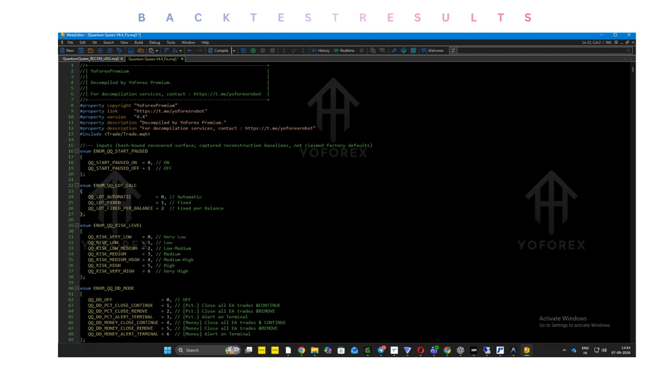Screen dimensions: 669x376
Task: Click the #include <Trade/Trade.mqh> line
Action: click(115, 134)
